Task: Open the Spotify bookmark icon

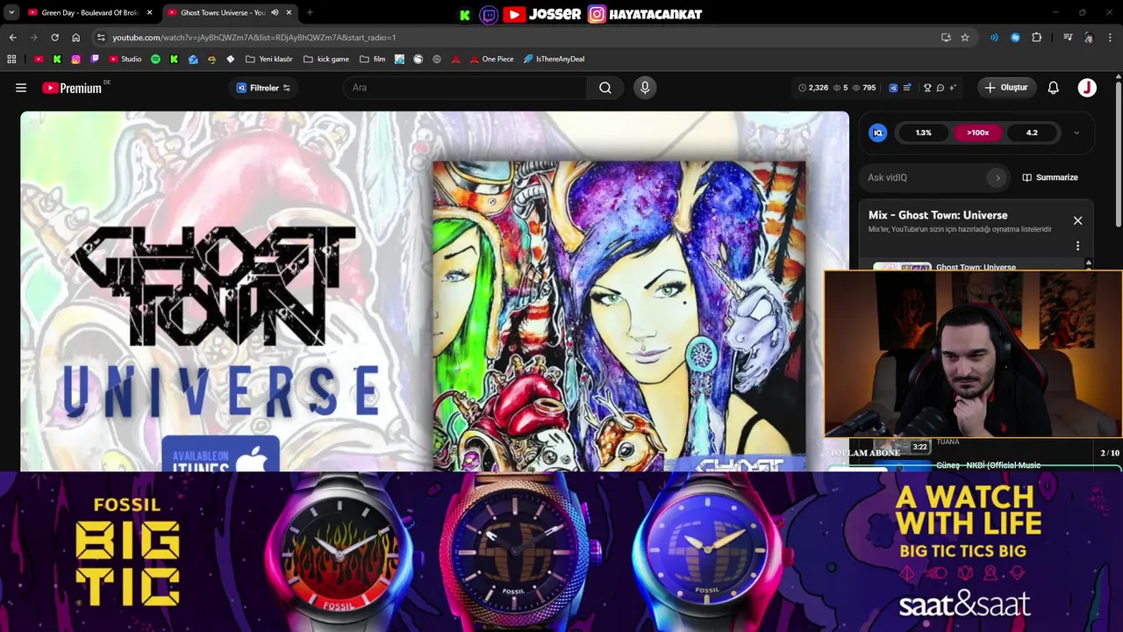Action: (155, 59)
